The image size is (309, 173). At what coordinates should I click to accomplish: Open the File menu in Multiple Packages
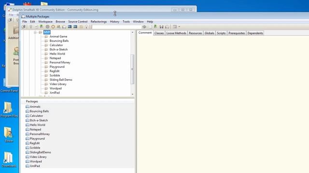point(25,22)
